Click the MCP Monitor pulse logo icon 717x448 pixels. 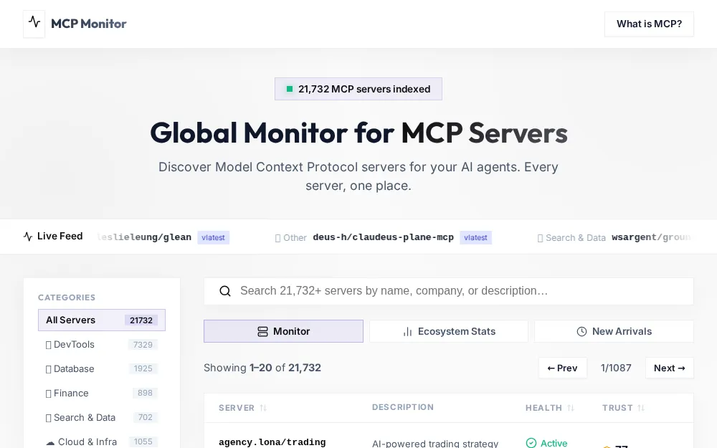point(34,24)
